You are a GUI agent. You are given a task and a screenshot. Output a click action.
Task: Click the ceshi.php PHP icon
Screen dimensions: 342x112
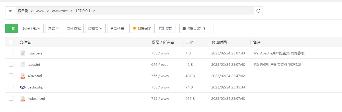point(23,87)
